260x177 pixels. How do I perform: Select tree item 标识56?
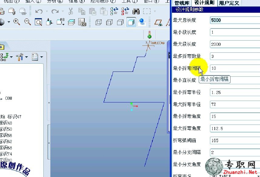click(x=6, y=135)
